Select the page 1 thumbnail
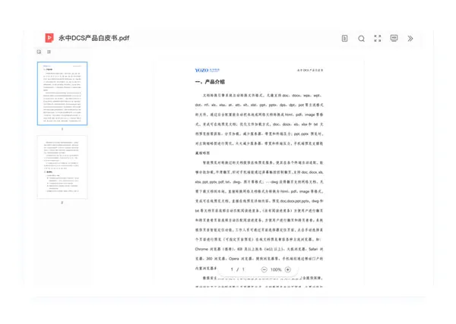 [x=62, y=93]
